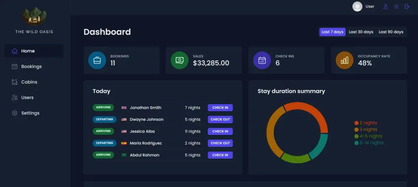418x187 pixels.
Task: Click The Wild Oasis logo
Action: tap(34, 17)
